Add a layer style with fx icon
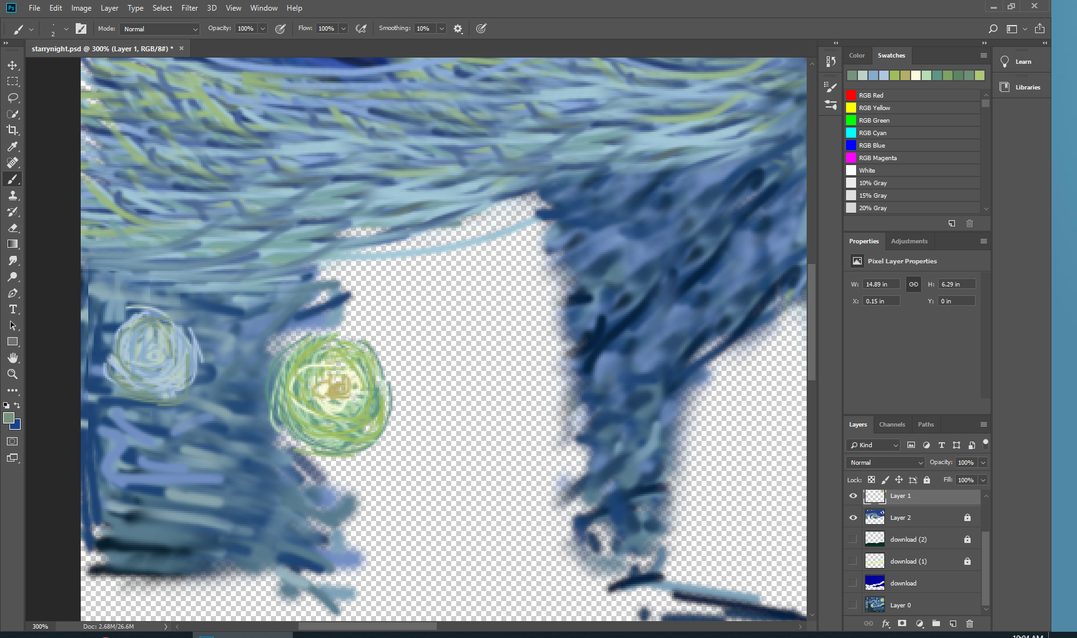The width and height of the screenshot is (1077, 638). [886, 624]
